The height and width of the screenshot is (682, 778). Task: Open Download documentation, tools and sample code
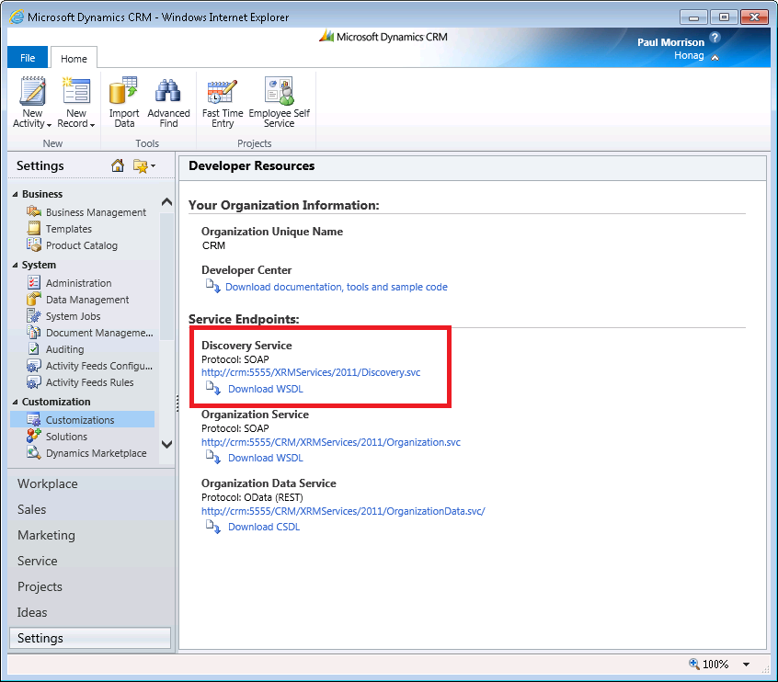click(x=337, y=287)
